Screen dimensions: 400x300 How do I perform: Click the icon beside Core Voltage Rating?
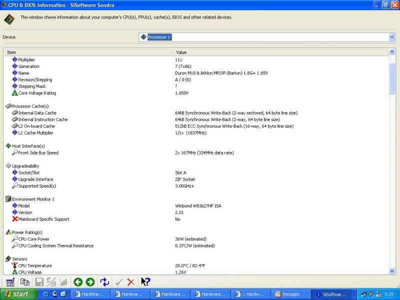(15, 93)
